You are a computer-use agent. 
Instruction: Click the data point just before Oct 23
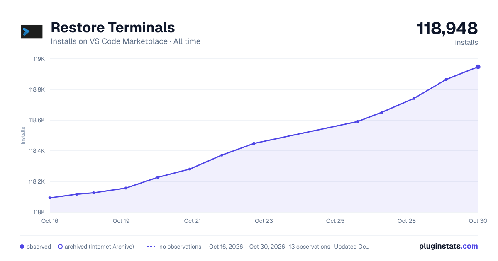[254, 143]
